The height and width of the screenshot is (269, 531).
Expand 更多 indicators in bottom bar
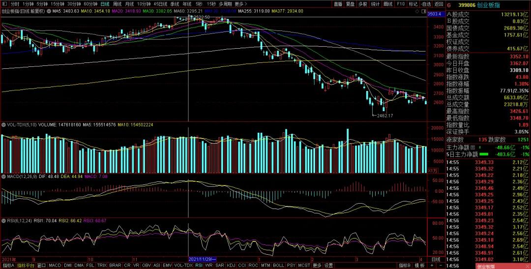317,266
